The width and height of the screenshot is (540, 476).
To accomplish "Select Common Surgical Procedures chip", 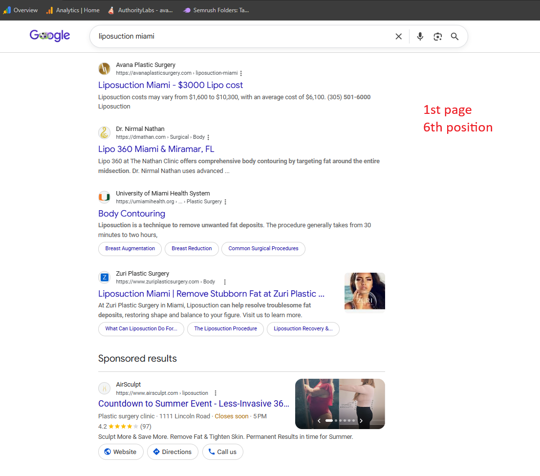I will point(263,249).
